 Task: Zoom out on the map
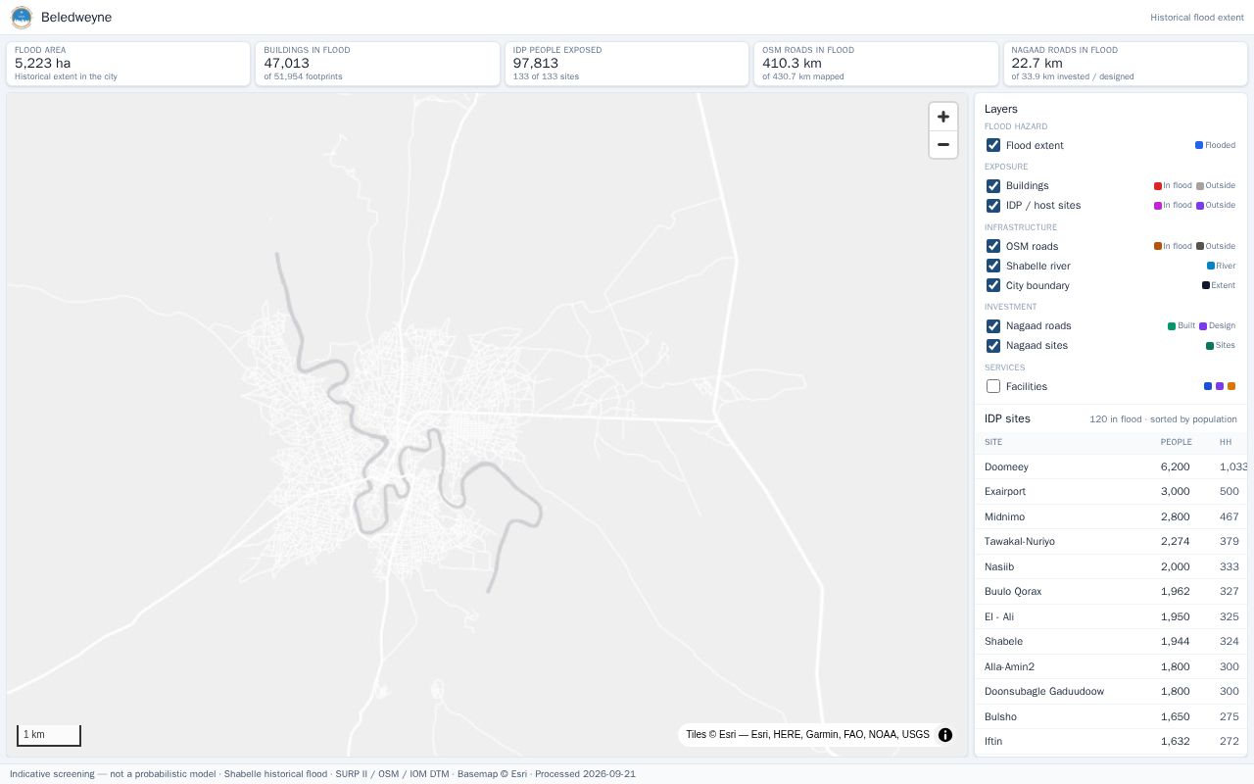[x=943, y=145]
